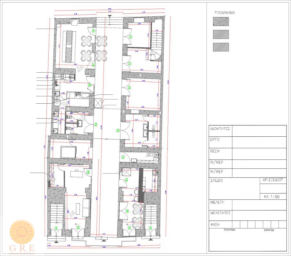Select the ΚΛ 1:50 scale cell
291x256 pixels.
273,197
